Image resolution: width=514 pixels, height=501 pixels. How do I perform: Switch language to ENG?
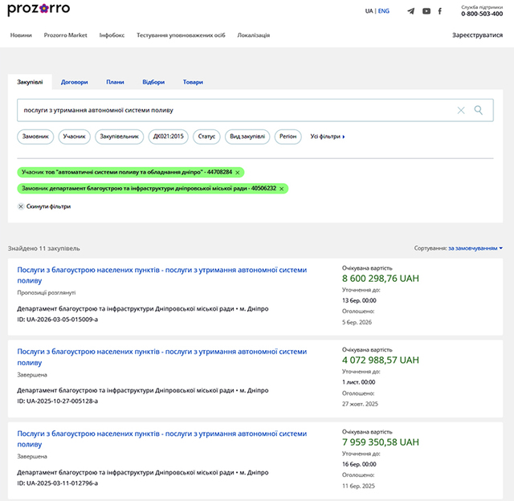[384, 11]
